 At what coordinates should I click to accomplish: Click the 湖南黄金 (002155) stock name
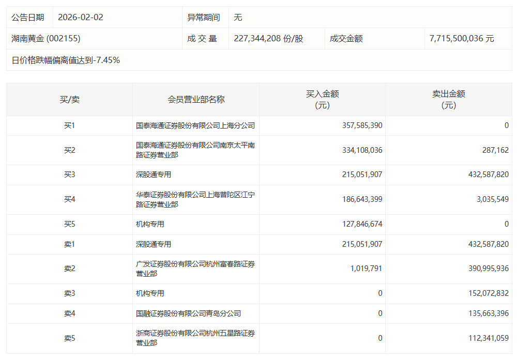coord(46,39)
